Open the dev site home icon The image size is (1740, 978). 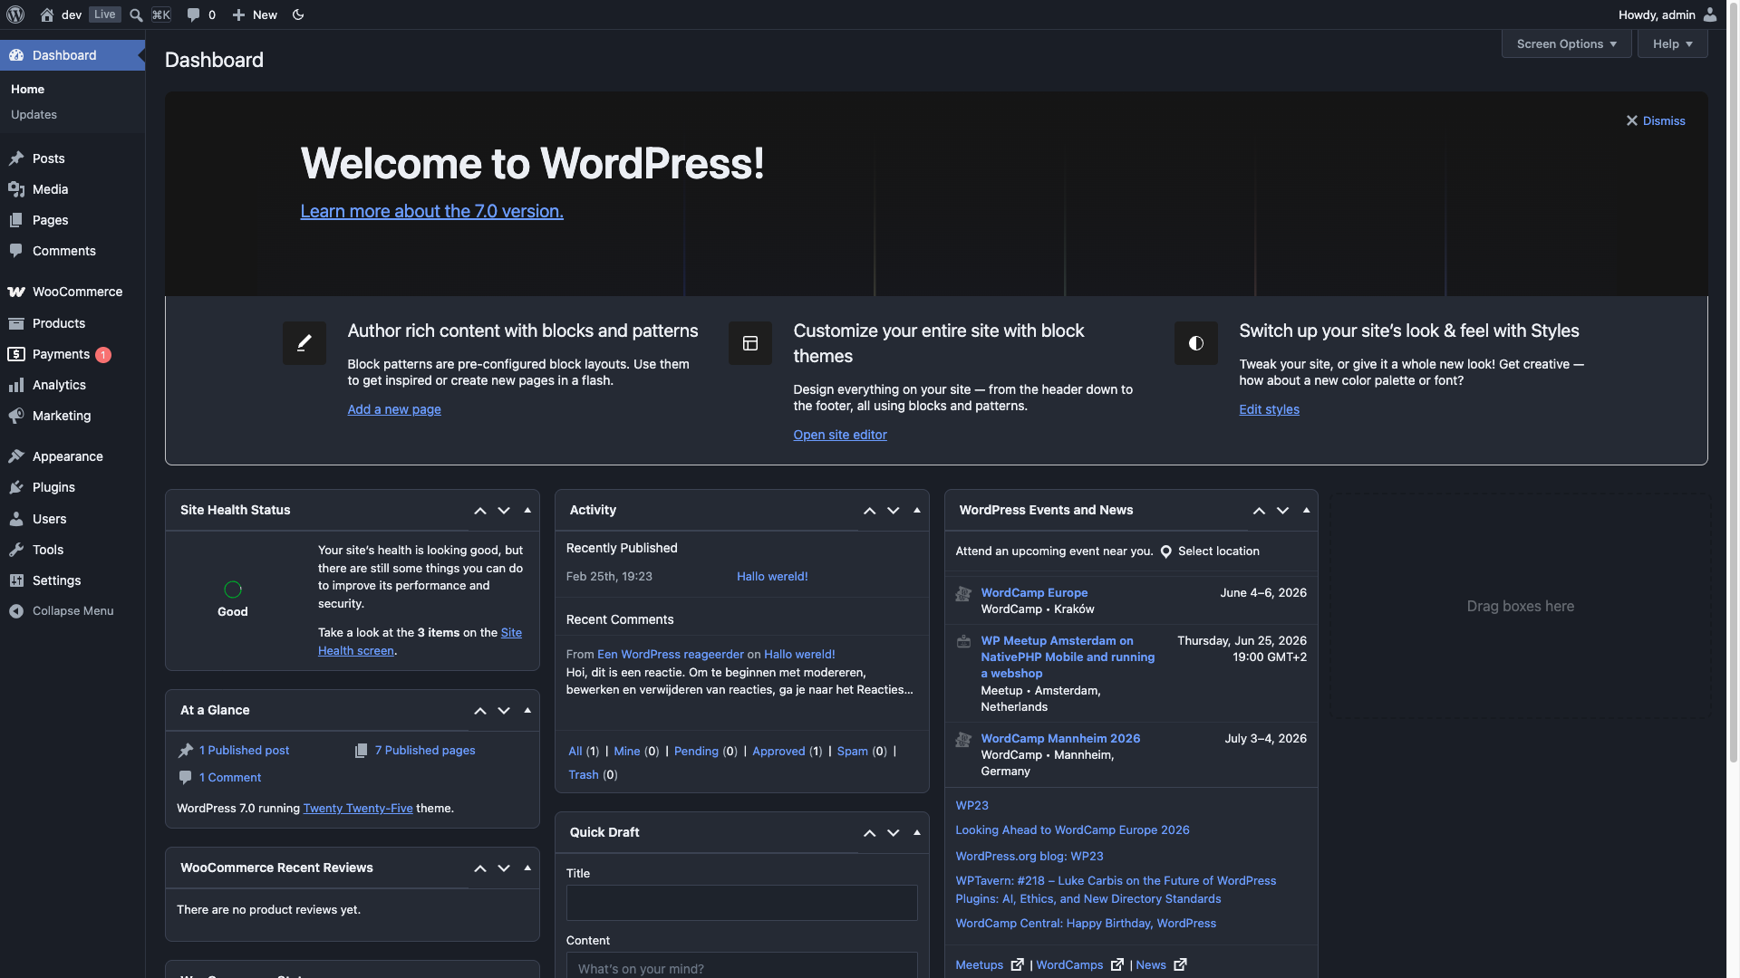[47, 14]
